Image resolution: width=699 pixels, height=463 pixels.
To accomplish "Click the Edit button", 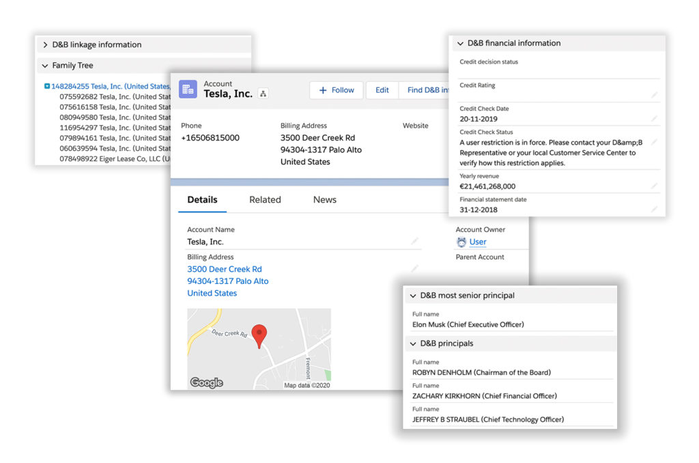I will coord(382,90).
